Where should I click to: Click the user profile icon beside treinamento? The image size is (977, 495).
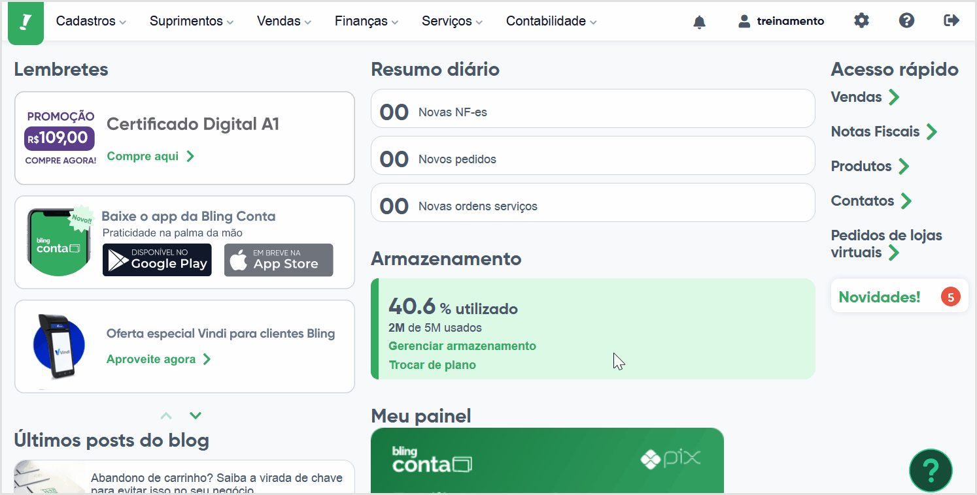point(744,21)
